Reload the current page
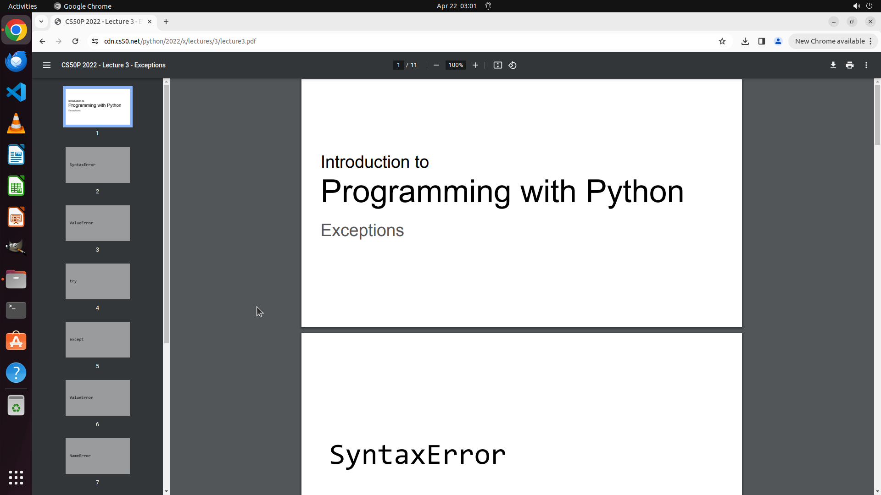 75,41
